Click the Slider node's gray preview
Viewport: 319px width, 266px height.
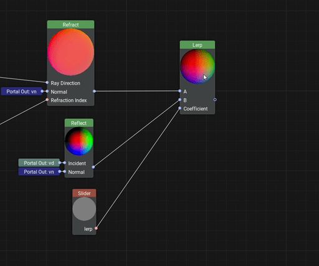pos(84,209)
